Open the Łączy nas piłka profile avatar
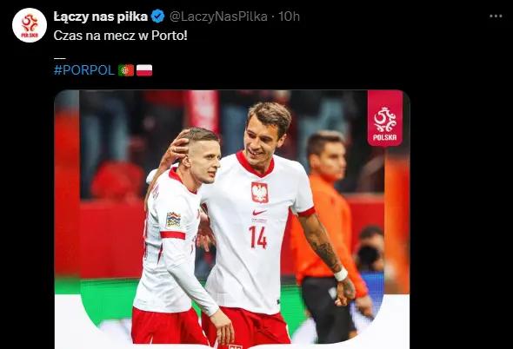 (x=30, y=25)
